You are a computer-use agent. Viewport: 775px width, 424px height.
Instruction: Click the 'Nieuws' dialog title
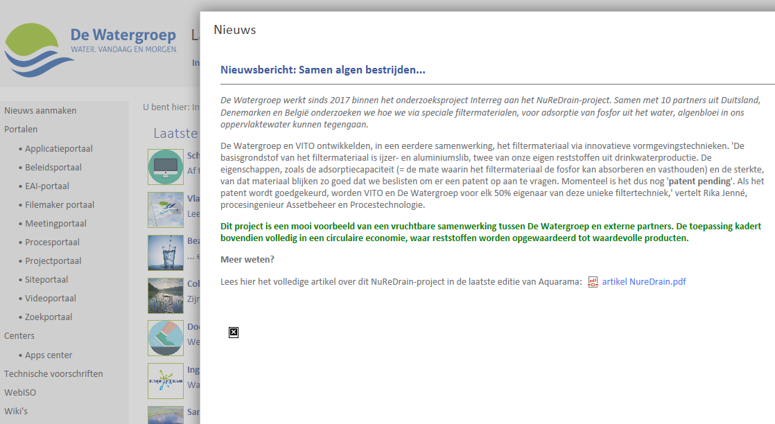[235, 30]
